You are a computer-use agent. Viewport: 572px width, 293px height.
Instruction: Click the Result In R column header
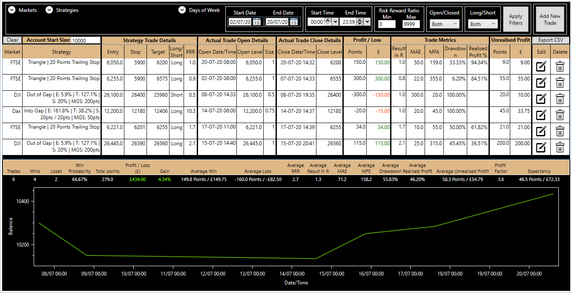point(399,52)
